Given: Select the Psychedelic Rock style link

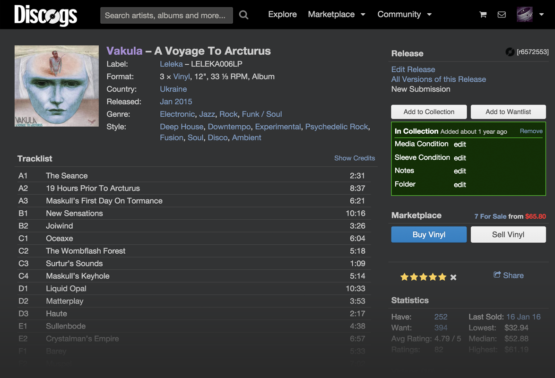Looking at the screenshot, I should [x=337, y=127].
